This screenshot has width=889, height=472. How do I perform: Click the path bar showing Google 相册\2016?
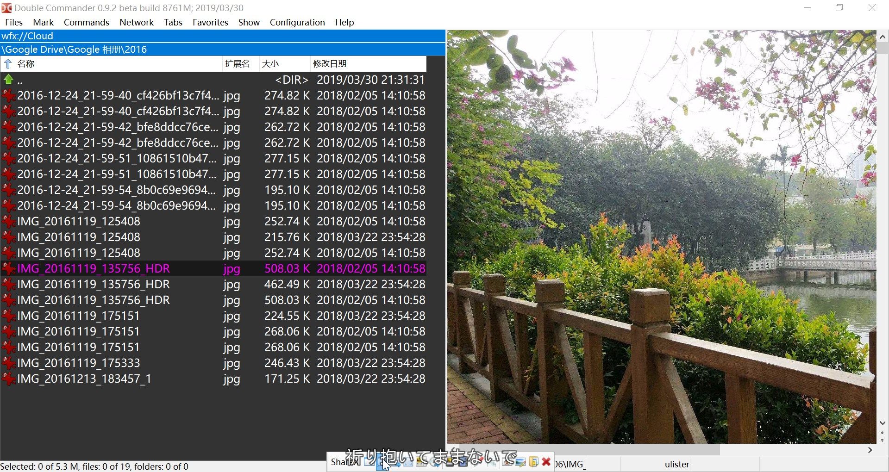75,49
